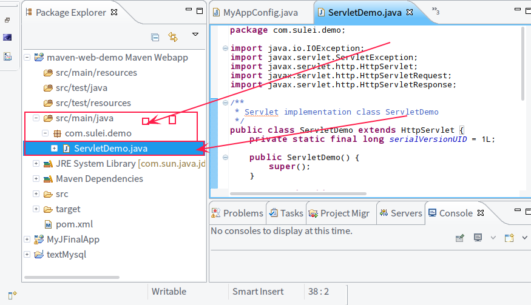Expand the MyJFinalApp project
Image resolution: width=531 pixels, height=305 pixels.
27,240
